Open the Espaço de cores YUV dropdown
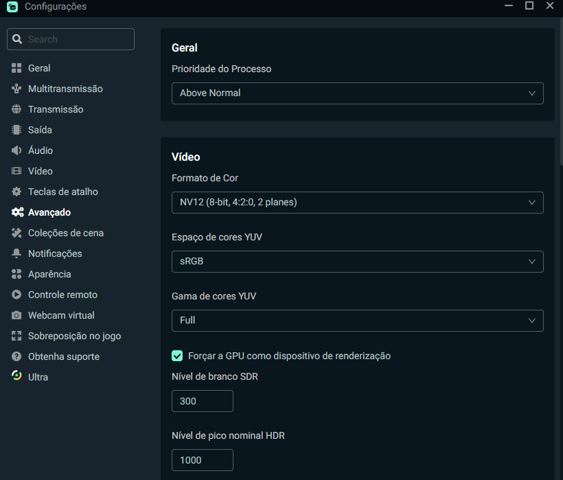 (x=357, y=262)
